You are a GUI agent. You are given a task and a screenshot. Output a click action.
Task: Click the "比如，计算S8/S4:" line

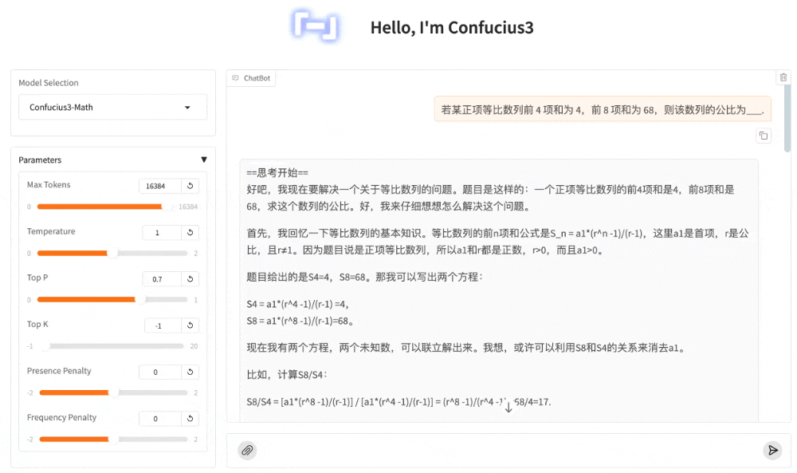click(x=287, y=375)
